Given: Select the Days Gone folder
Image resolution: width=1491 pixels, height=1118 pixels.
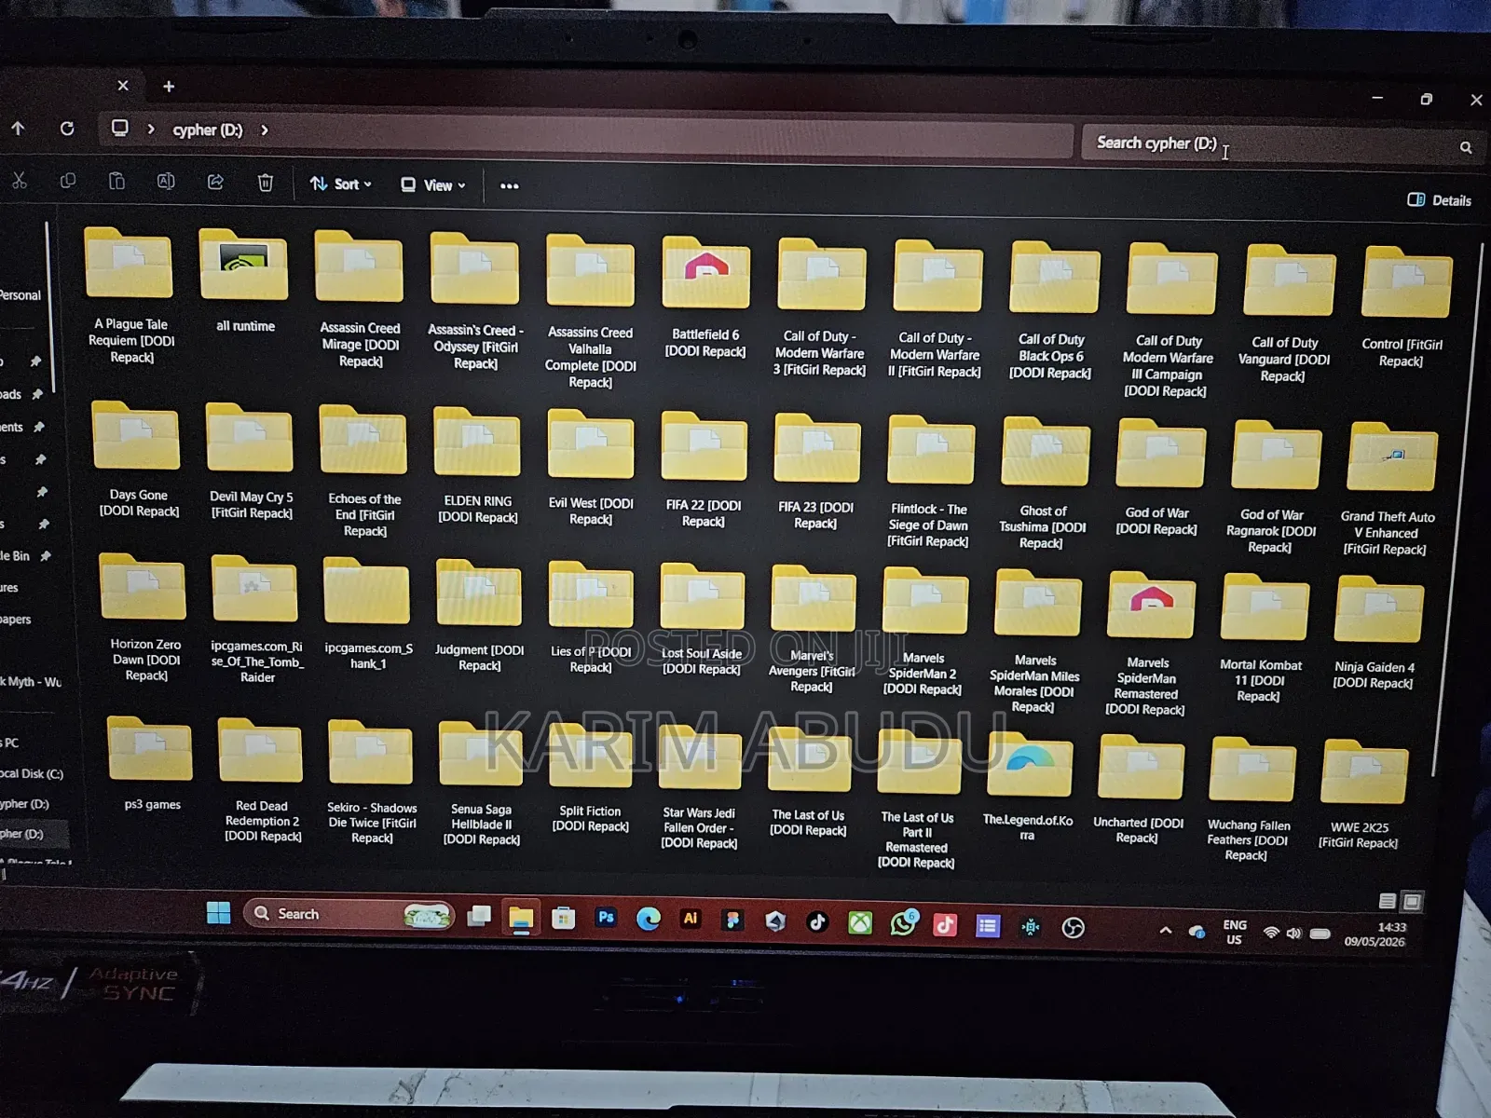Looking at the screenshot, I should point(137,460).
